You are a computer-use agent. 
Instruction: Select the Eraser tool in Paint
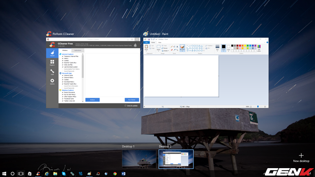click(172, 50)
